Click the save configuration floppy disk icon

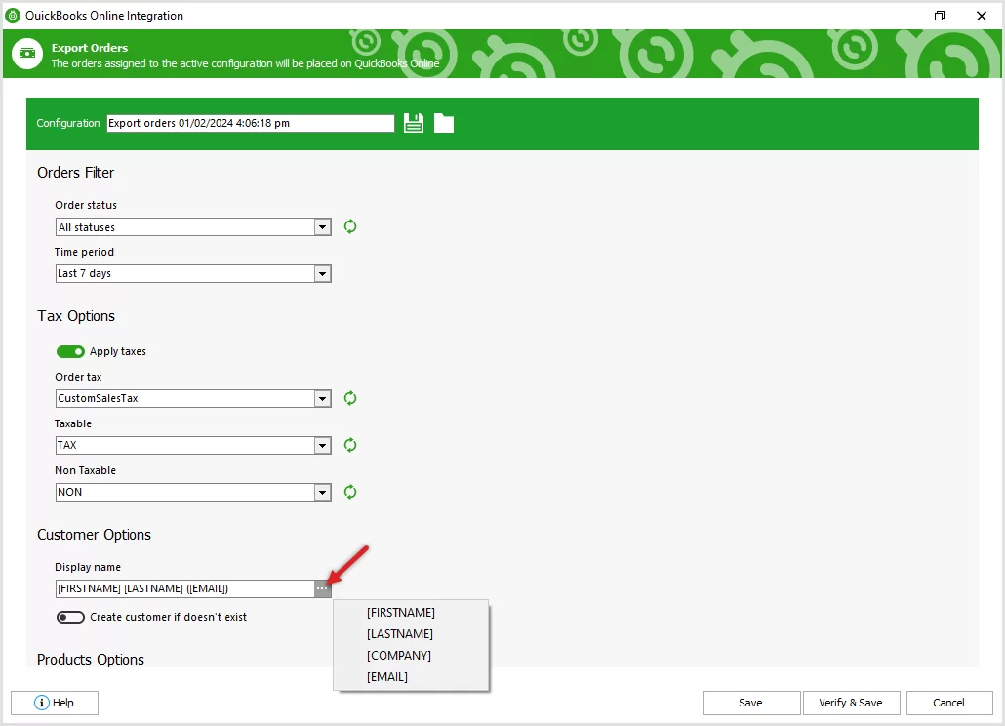[x=412, y=122]
